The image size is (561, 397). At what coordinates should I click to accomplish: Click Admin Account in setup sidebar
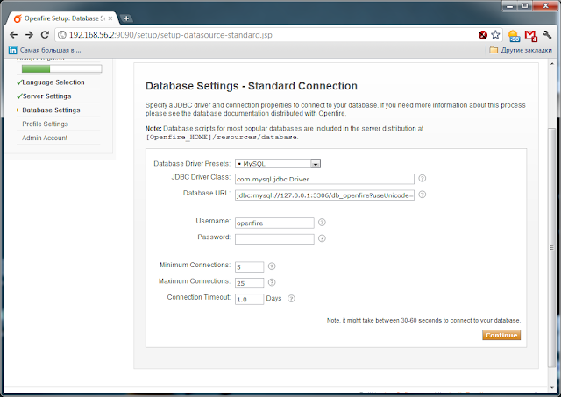[x=45, y=138]
